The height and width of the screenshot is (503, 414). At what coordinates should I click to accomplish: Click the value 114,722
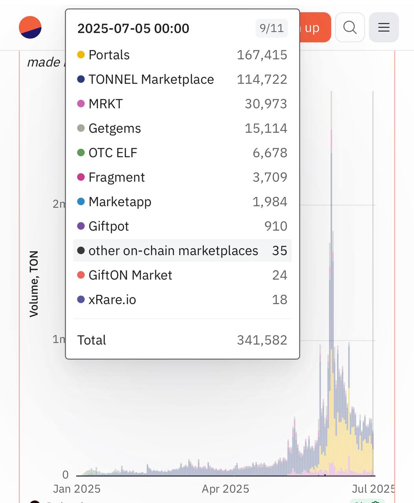click(262, 79)
